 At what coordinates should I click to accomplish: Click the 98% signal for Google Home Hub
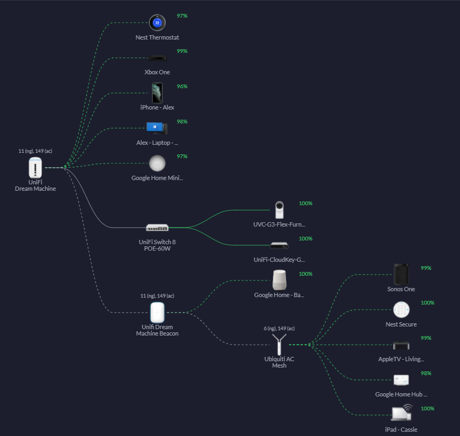pyautogui.click(x=426, y=373)
